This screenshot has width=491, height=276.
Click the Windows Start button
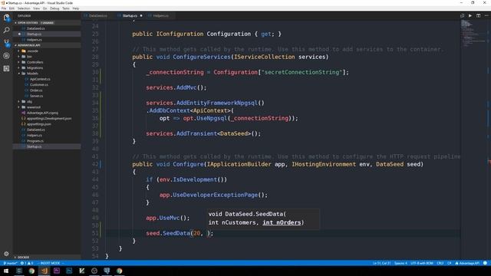(x=6, y=271)
